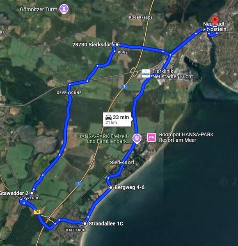
Task: Click the Haffkrug place label
Action: coord(76,230)
